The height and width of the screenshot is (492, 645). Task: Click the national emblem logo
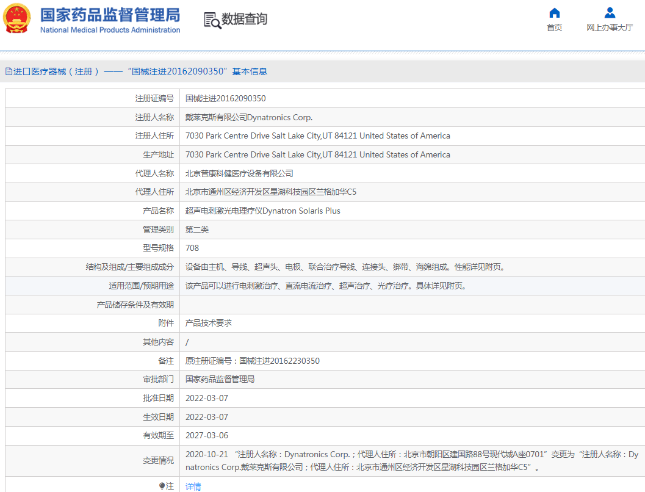coord(17,18)
